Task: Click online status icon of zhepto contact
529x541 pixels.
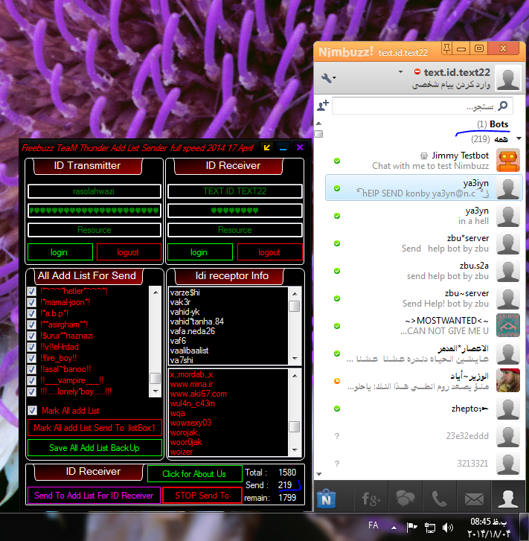Action: point(337,409)
